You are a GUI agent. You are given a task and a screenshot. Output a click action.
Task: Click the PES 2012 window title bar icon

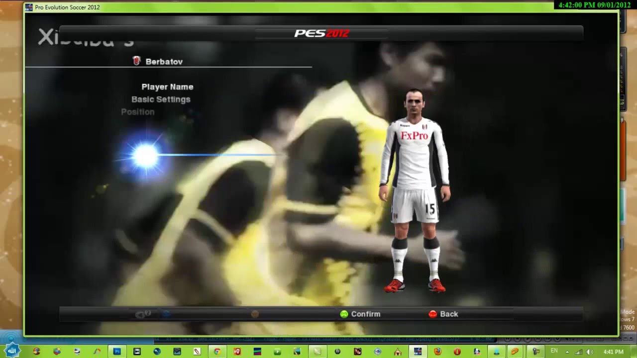tap(29, 7)
